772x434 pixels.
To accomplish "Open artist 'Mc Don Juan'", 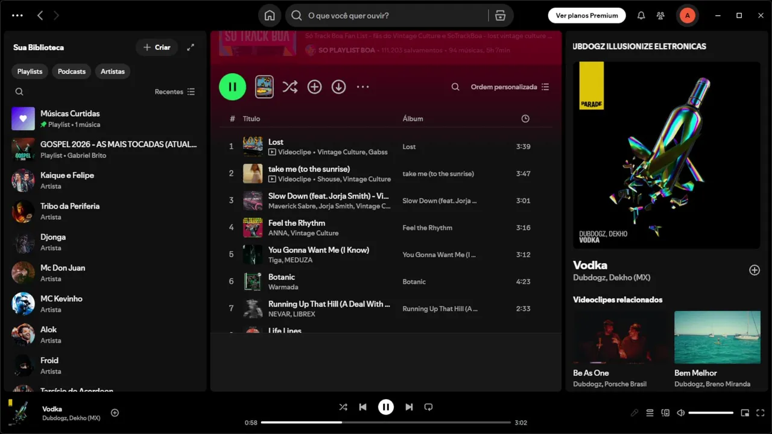I will [106, 273].
